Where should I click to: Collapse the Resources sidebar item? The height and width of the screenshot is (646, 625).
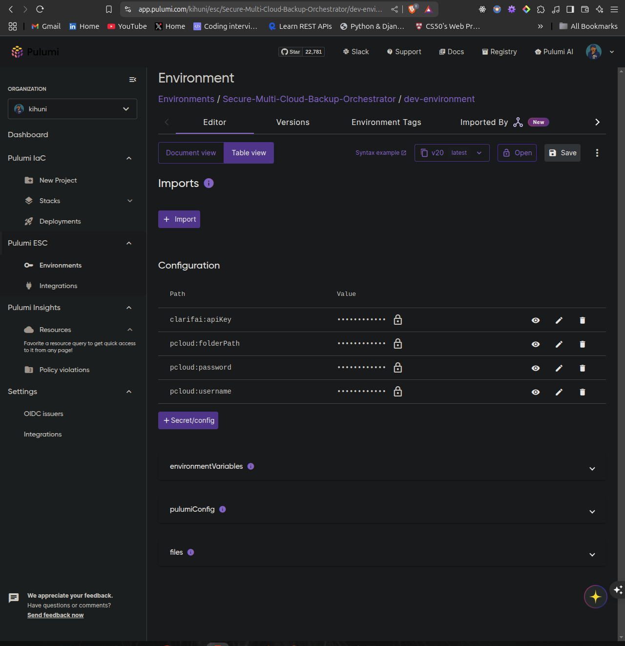pyautogui.click(x=130, y=330)
